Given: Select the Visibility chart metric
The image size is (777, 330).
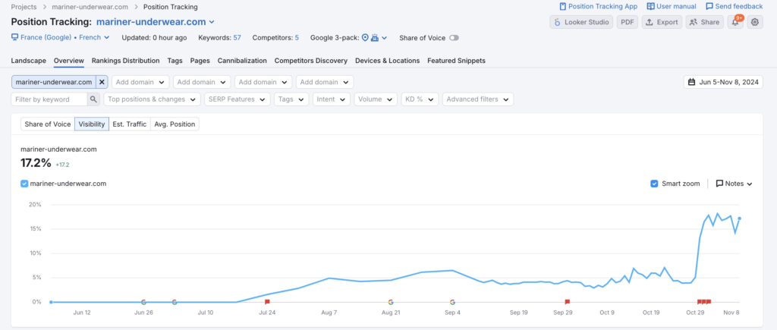Looking at the screenshot, I should (92, 124).
